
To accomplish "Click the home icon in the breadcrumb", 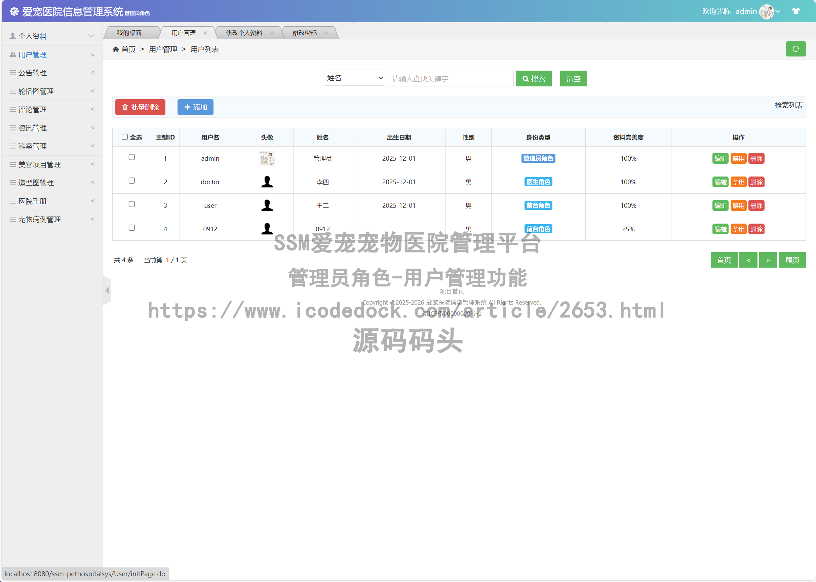I will tap(115, 49).
